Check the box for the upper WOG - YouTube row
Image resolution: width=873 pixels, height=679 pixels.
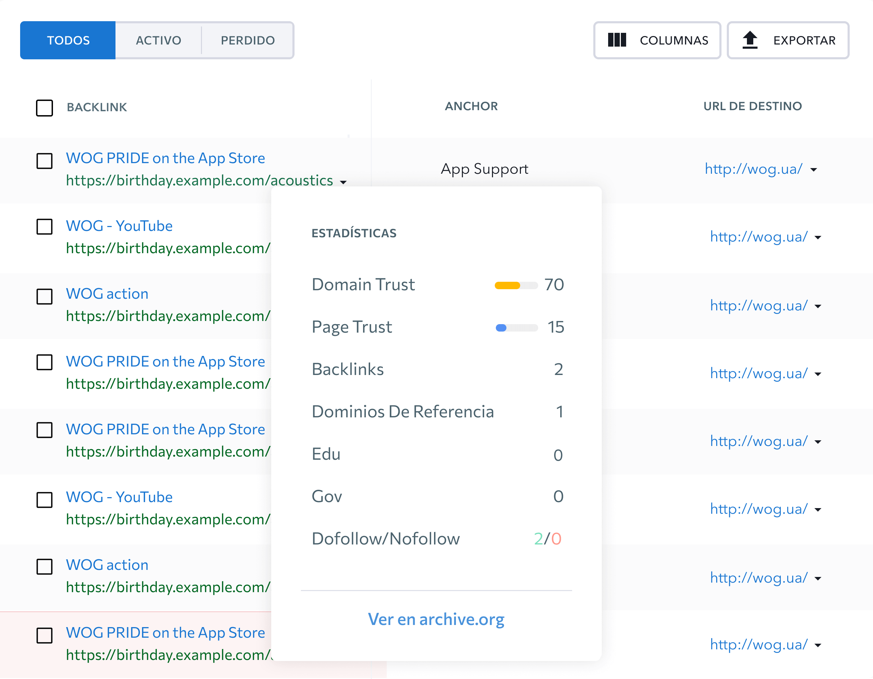click(x=44, y=227)
